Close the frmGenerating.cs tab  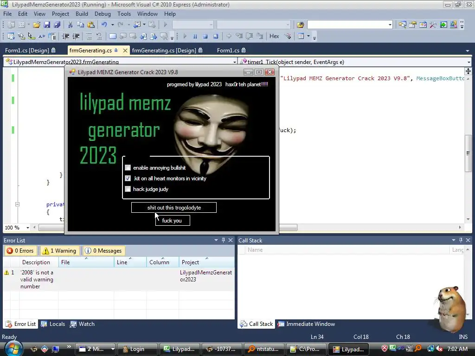point(125,51)
